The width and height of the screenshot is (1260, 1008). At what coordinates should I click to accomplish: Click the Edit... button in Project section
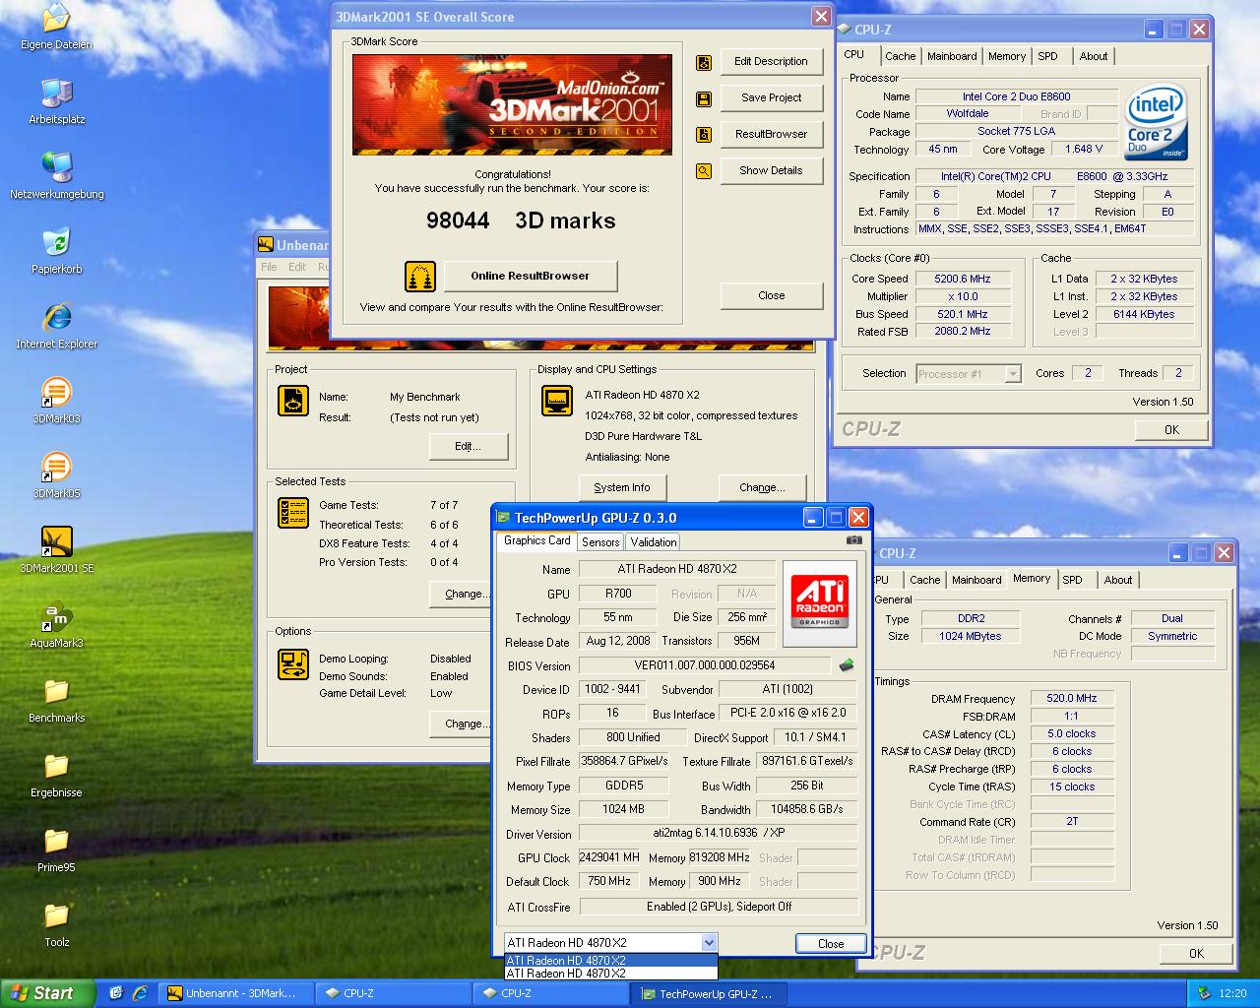(469, 446)
